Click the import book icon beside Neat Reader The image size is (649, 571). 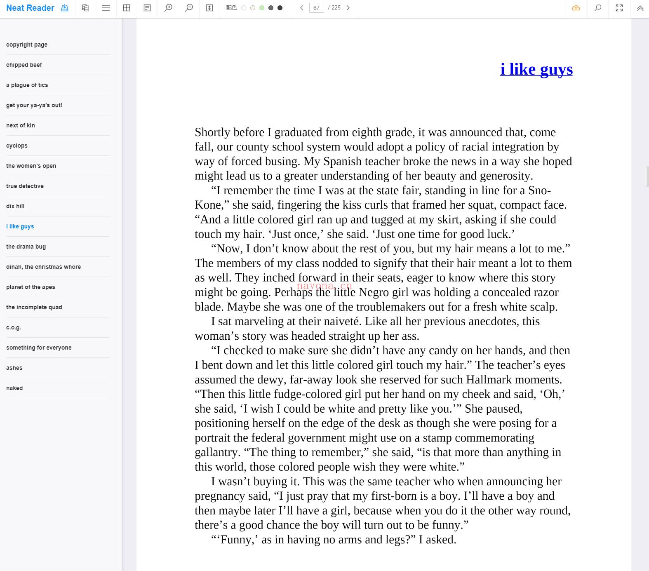[65, 8]
